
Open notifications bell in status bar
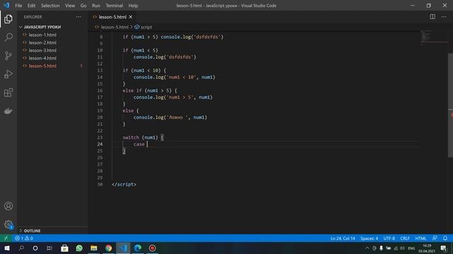click(x=445, y=238)
